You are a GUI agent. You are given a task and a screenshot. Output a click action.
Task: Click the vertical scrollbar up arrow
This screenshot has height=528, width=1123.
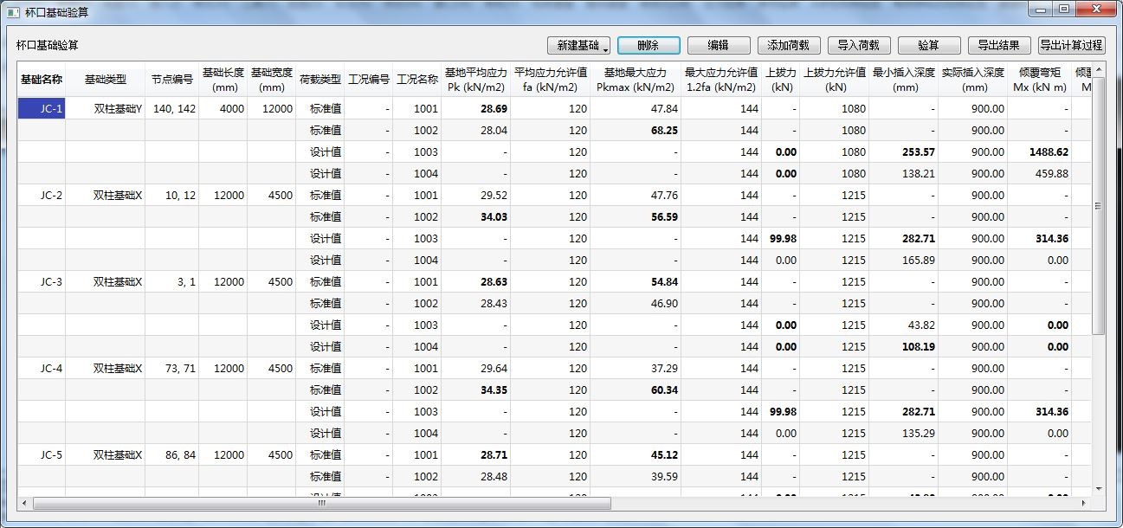click(1099, 69)
